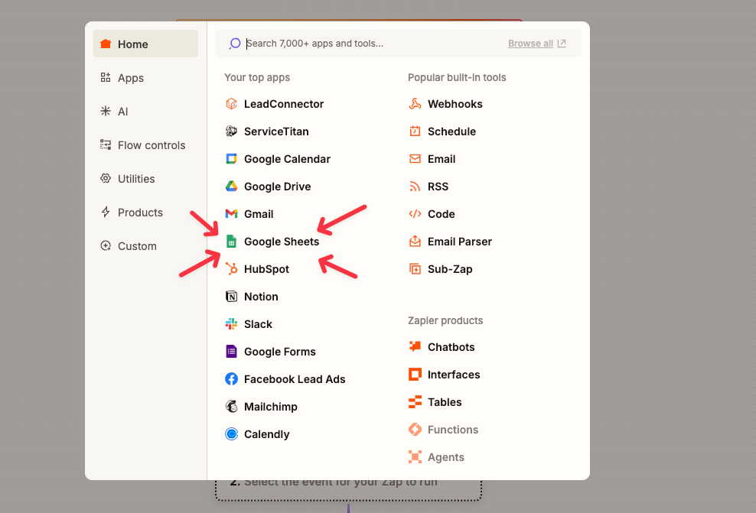This screenshot has width=756, height=513.
Task: Click the Facebook Lead Ads icon
Action: pos(231,379)
